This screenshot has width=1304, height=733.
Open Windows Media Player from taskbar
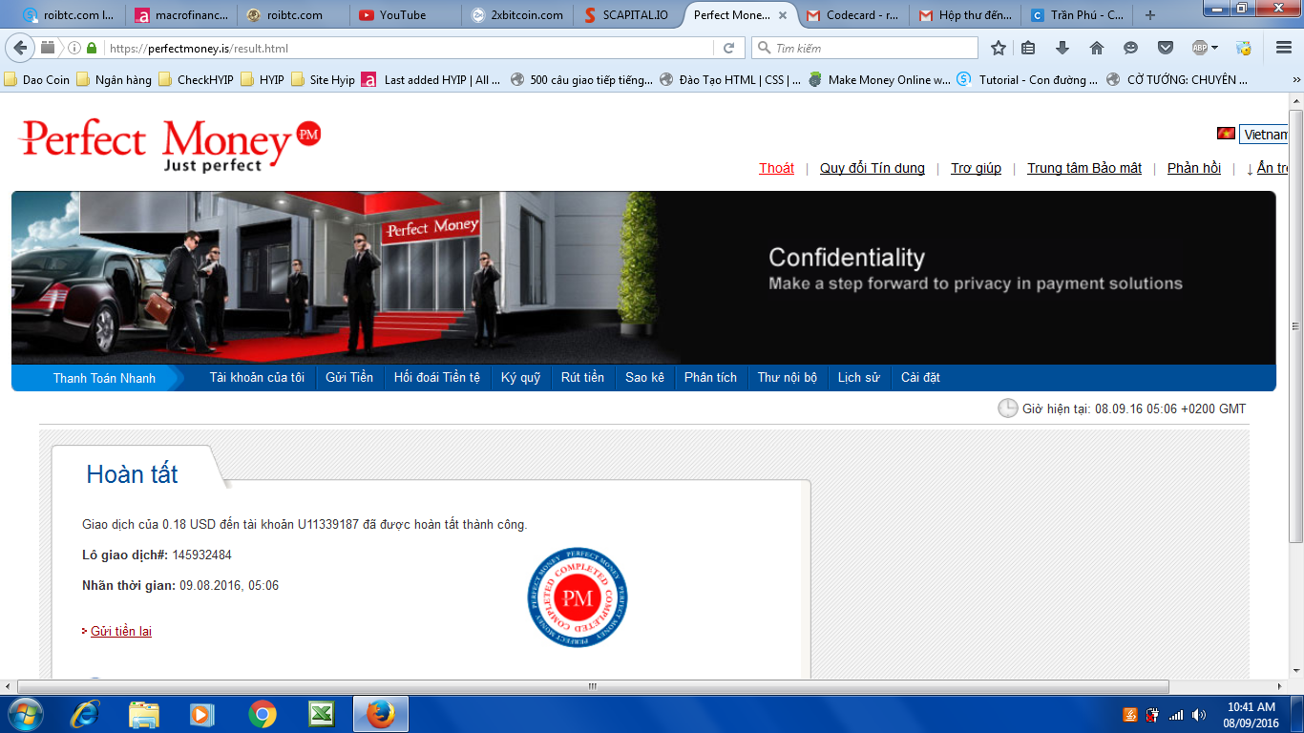coord(201,714)
